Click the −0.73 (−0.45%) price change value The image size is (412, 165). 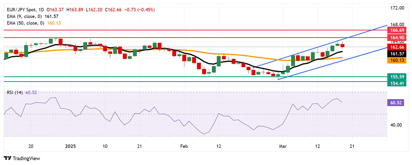(139, 10)
